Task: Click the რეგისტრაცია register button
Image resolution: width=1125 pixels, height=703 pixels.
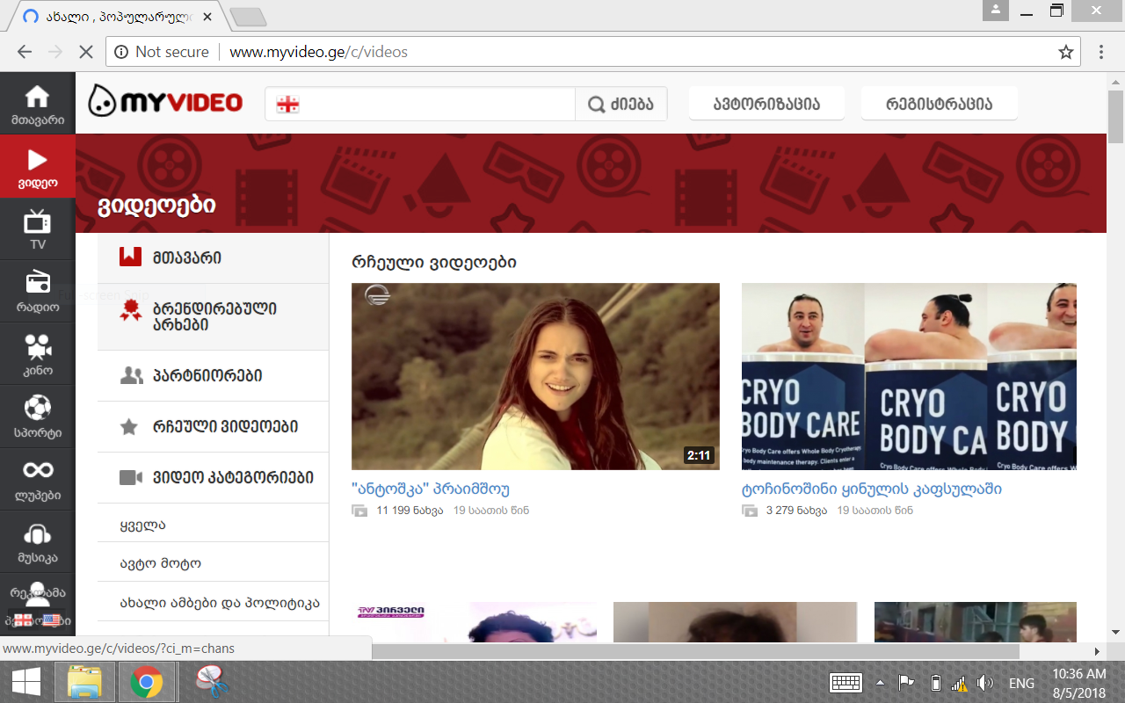Action: coord(940,104)
